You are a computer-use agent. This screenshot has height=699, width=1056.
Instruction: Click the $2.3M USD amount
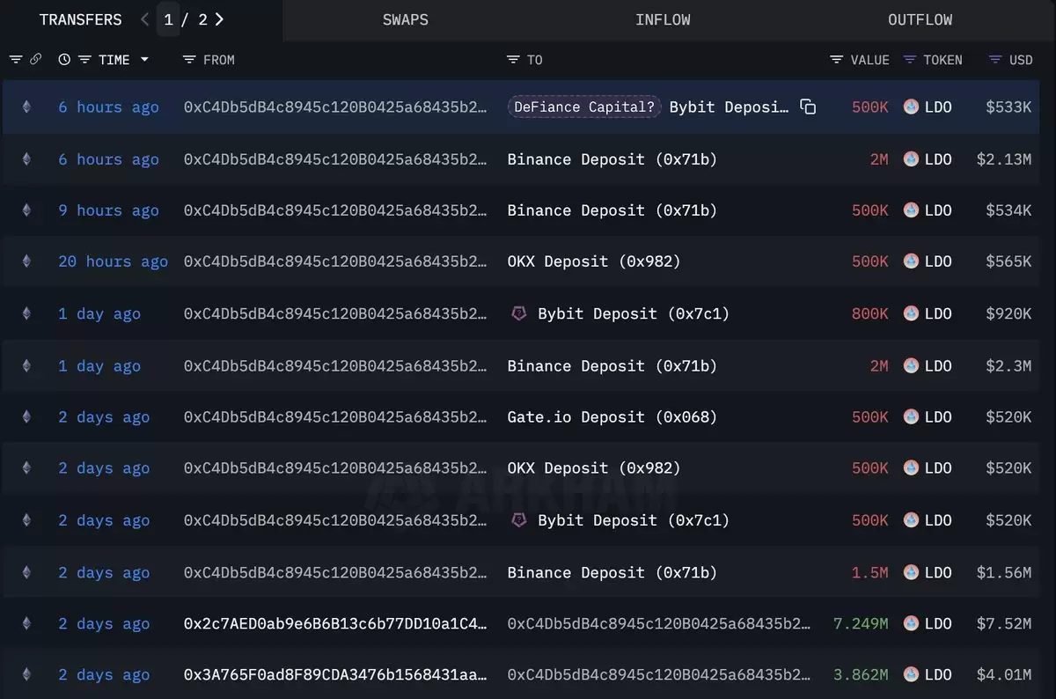click(1008, 365)
